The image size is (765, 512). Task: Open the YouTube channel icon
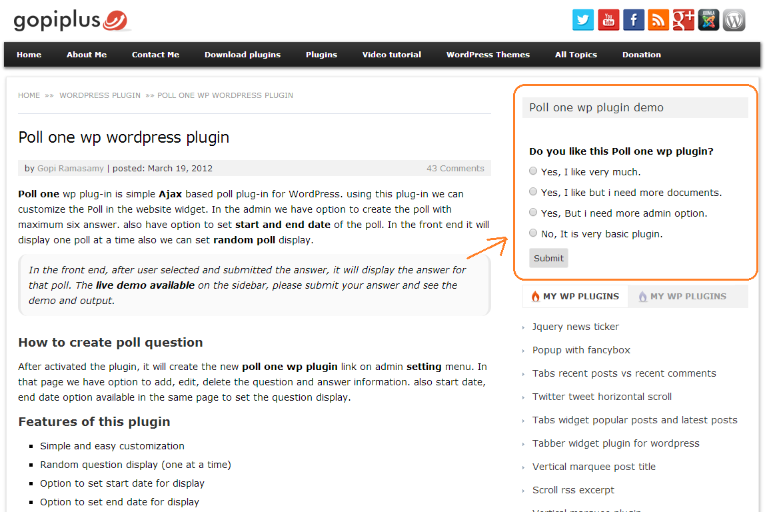coord(608,20)
